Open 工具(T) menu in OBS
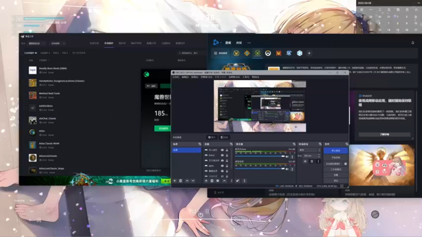Image resolution: width=422 pixels, height=237 pixels. 246,77
